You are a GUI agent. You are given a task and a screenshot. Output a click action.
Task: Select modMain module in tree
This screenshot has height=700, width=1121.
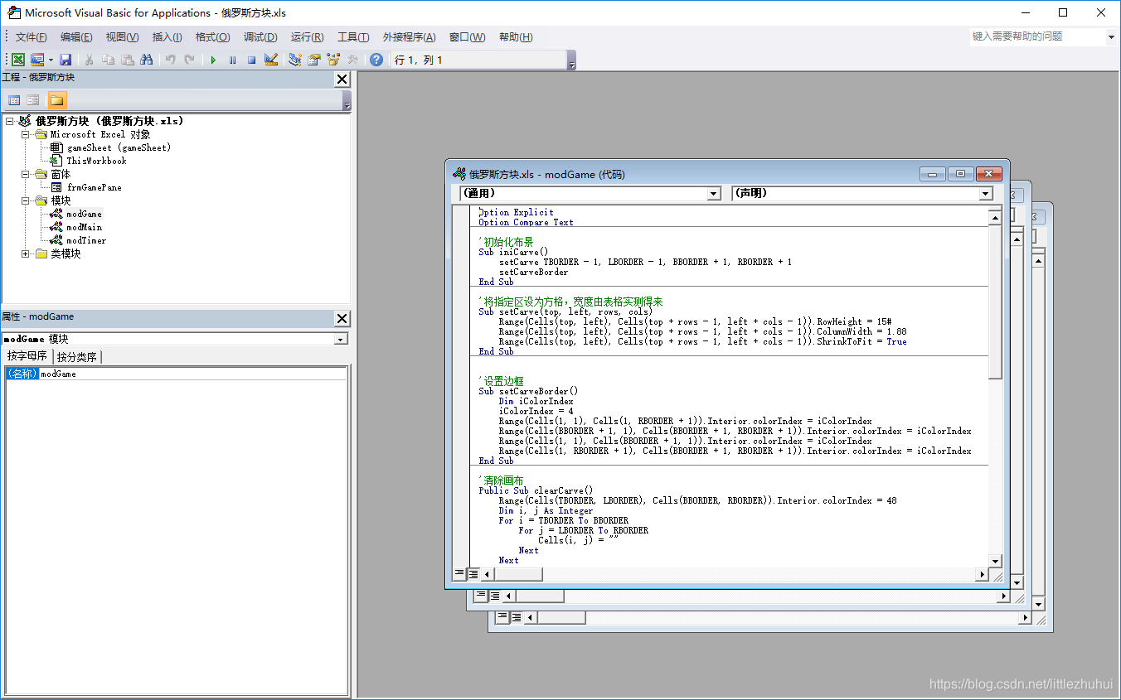point(85,227)
